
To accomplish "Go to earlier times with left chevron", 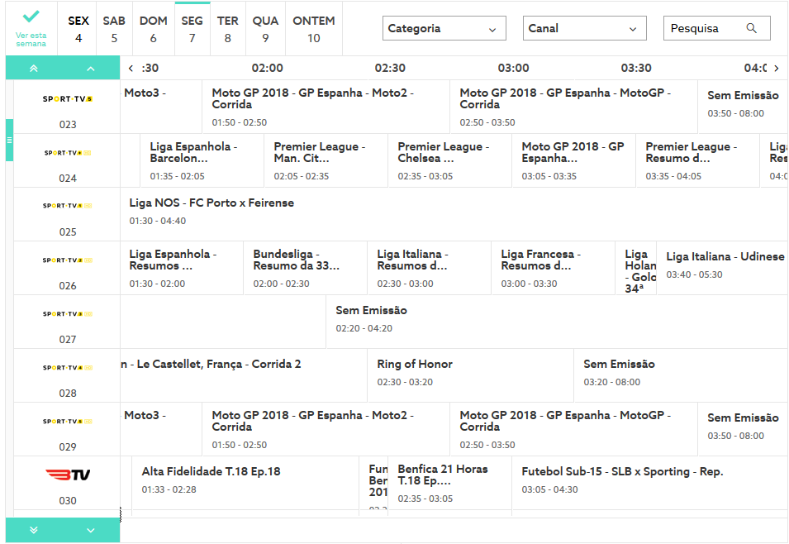I will click(131, 68).
